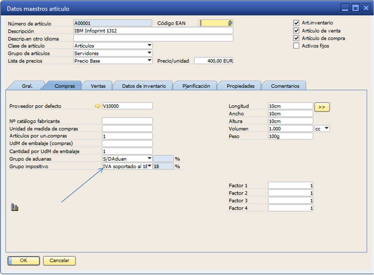Click inside the Nº catálogo fabricante field

127,121
